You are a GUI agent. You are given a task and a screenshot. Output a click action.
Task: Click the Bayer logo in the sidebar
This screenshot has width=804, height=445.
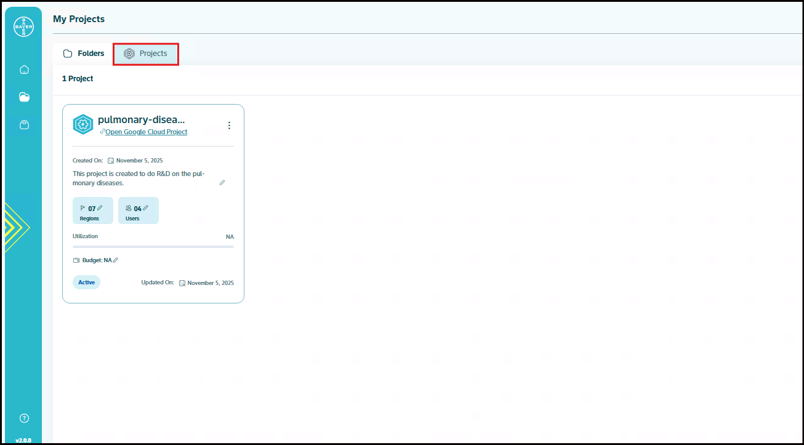pos(24,26)
